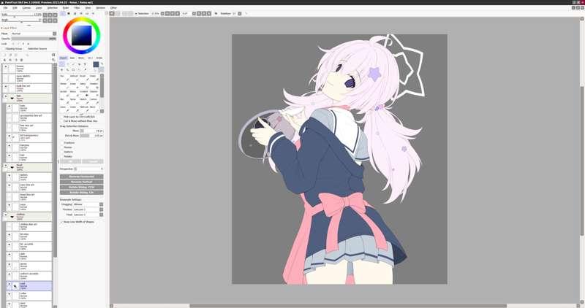Open the Final resample dropdown

tap(101, 215)
